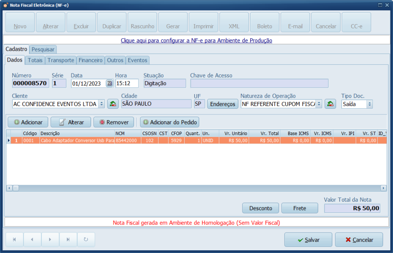The height and width of the screenshot is (253, 393).
Task: Open the calendar picker beside Data field
Action: click(x=109, y=83)
